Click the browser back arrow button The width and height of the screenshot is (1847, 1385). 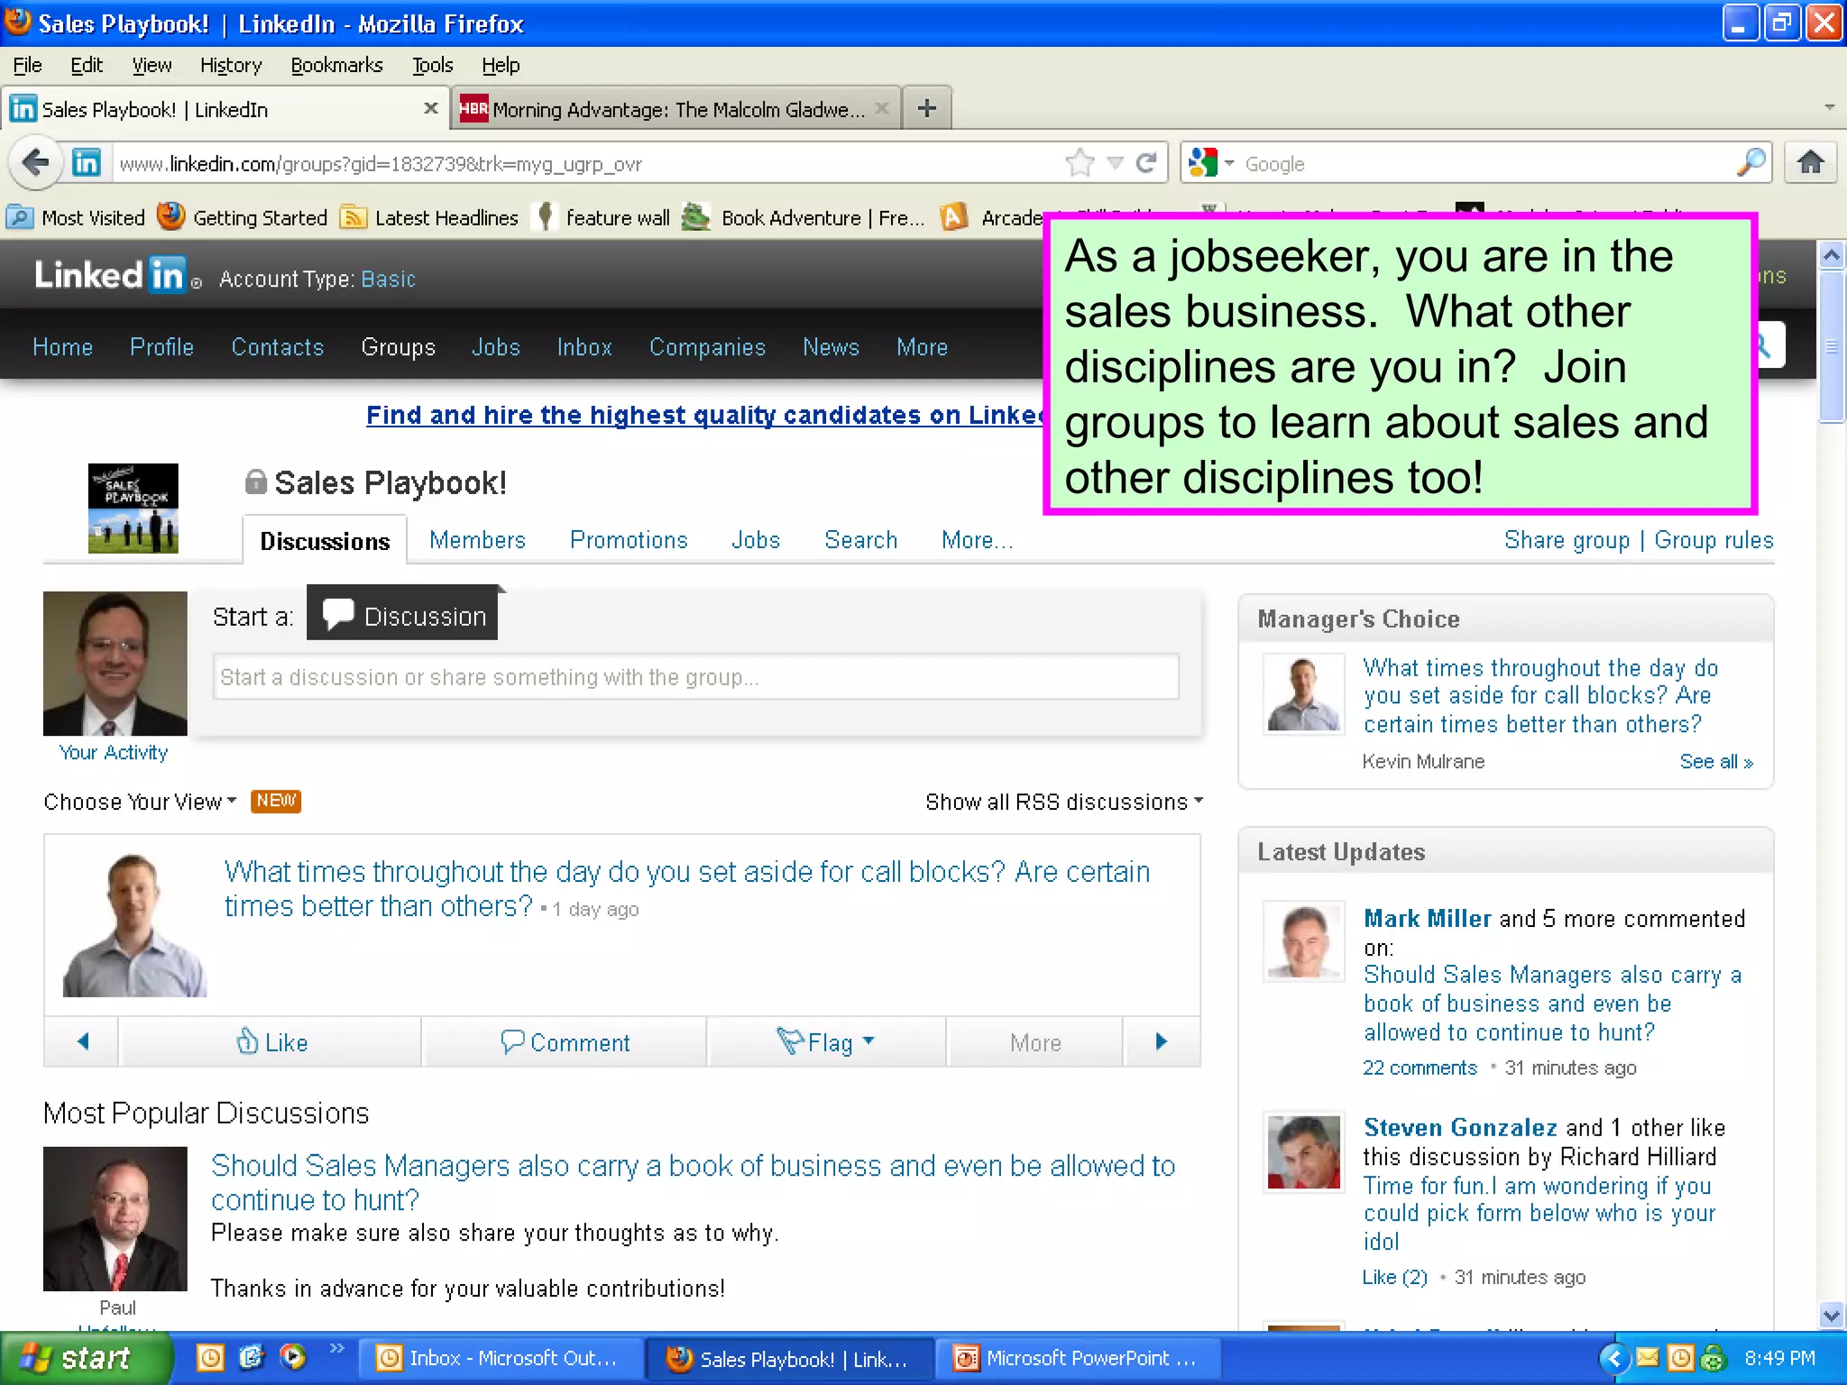coord(36,163)
